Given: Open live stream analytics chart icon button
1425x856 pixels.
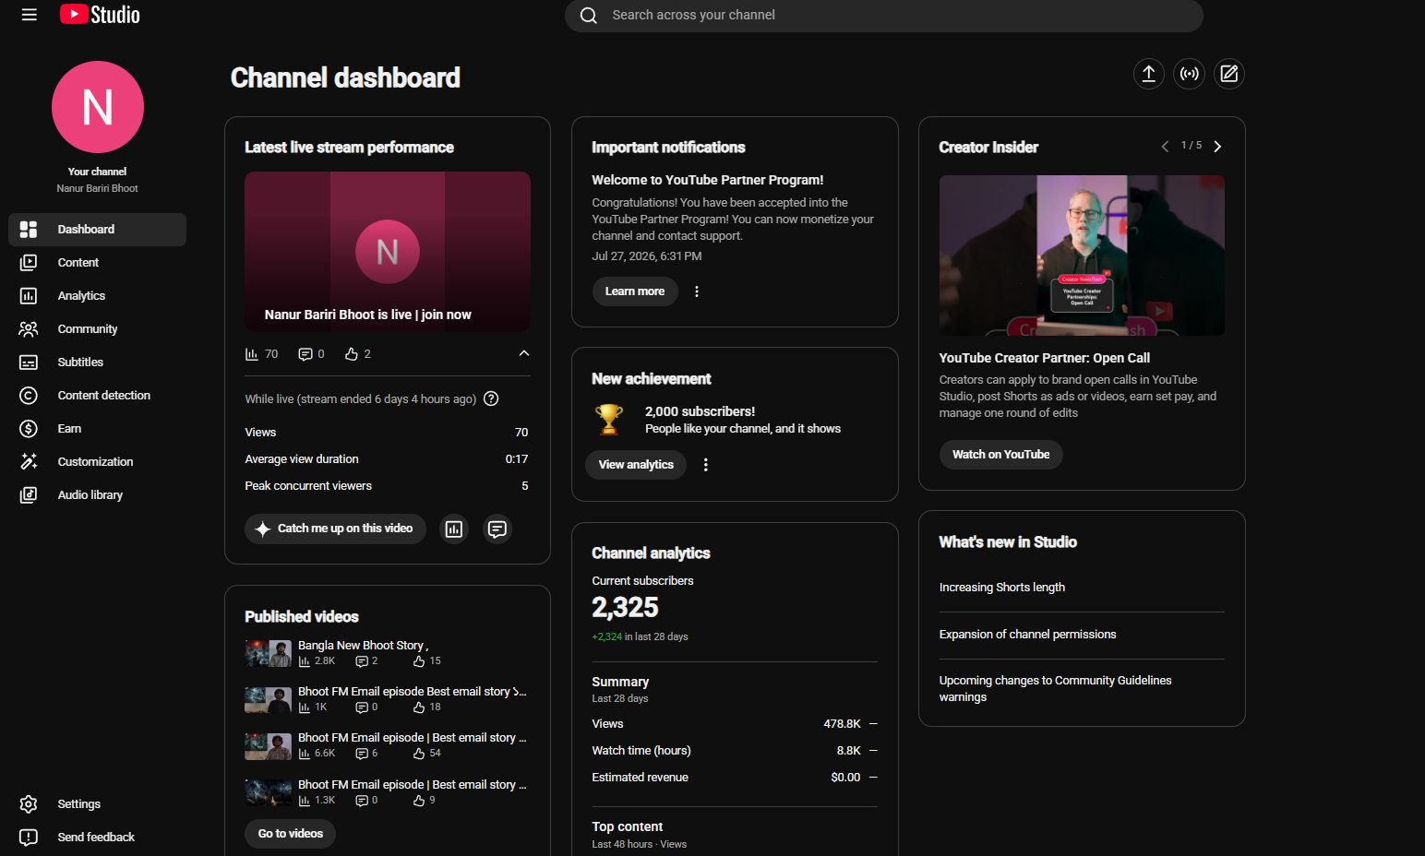Looking at the screenshot, I should pyautogui.click(x=454, y=529).
